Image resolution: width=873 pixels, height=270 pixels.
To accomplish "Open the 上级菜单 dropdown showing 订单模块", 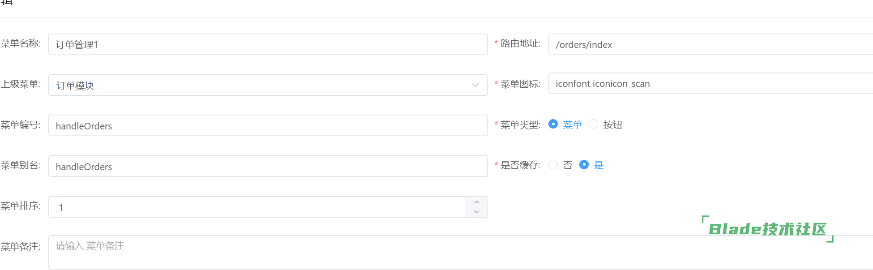I will [x=268, y=85].
